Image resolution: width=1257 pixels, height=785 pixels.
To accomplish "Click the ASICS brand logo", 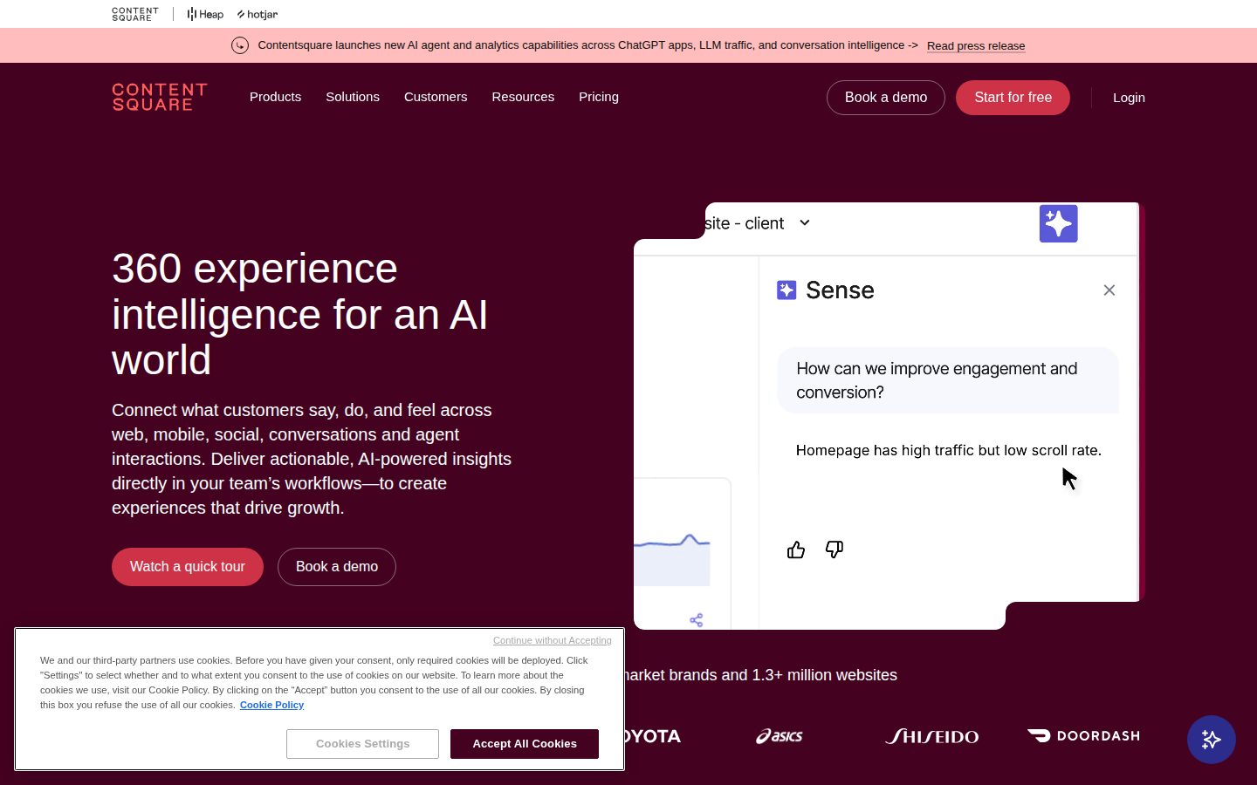I will [x=780, y=736].
